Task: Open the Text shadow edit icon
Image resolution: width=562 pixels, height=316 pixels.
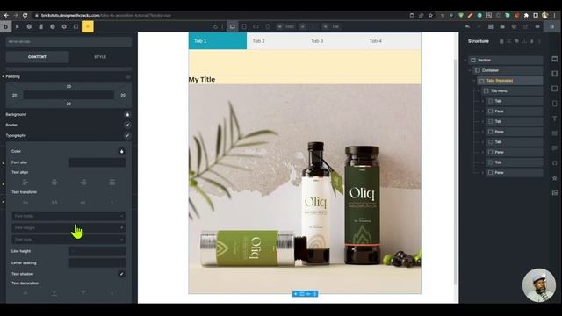Action: [122, 274]
